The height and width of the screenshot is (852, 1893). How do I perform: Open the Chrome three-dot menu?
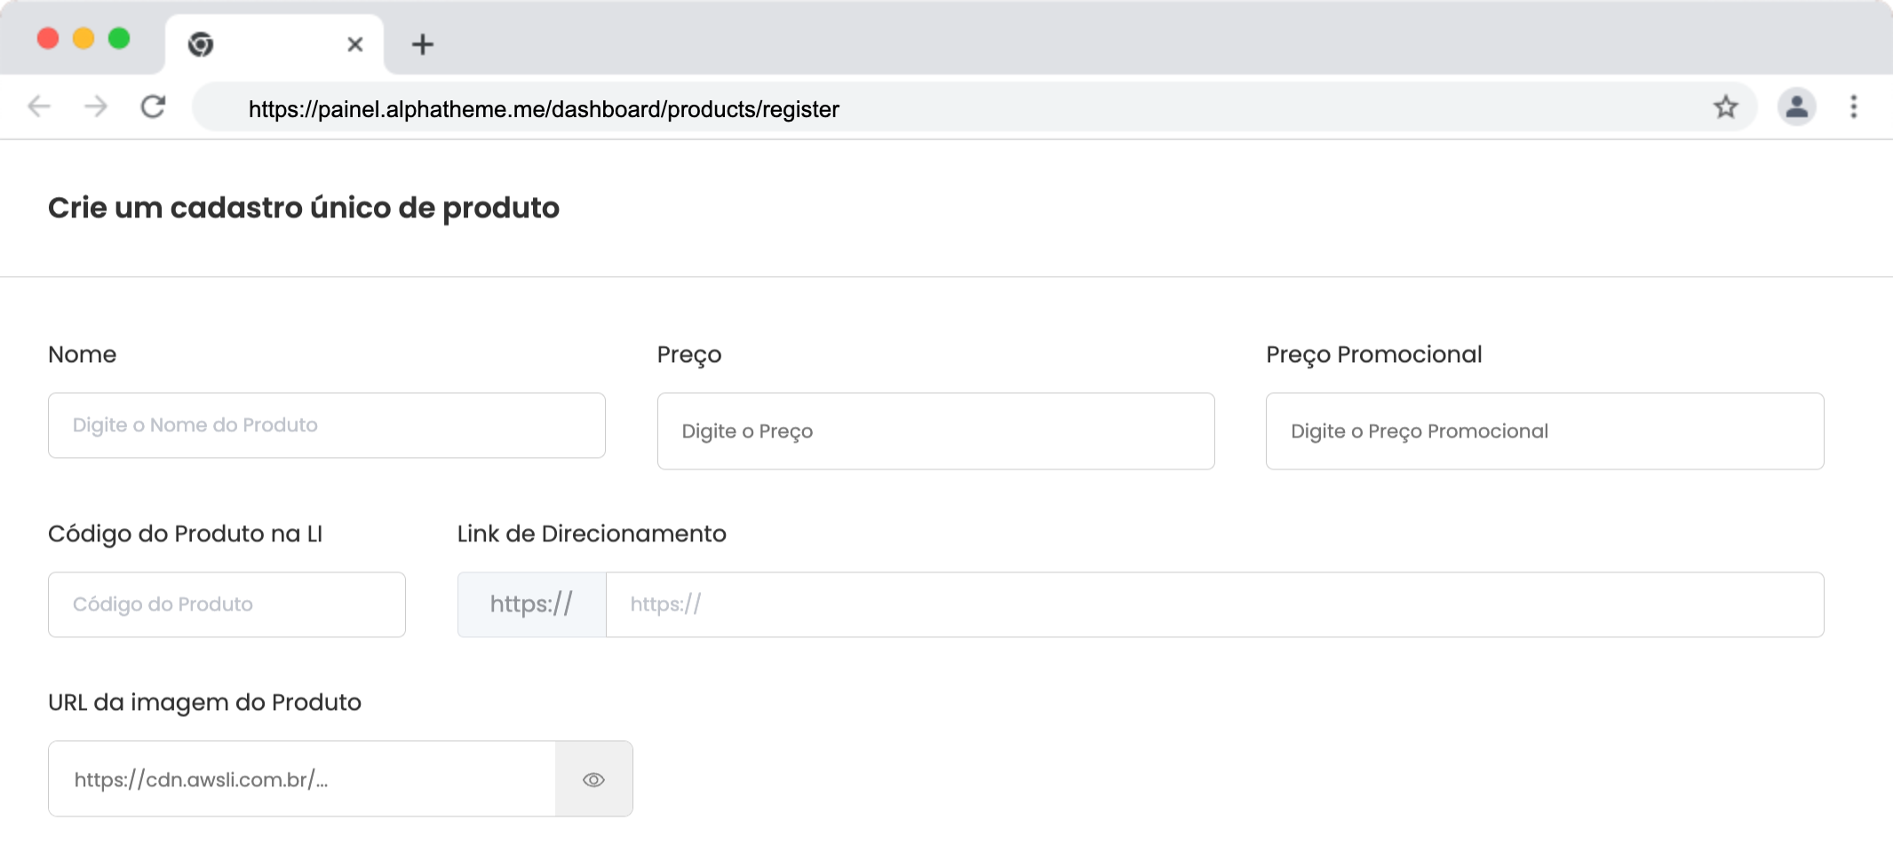(x=1853, y=107)
